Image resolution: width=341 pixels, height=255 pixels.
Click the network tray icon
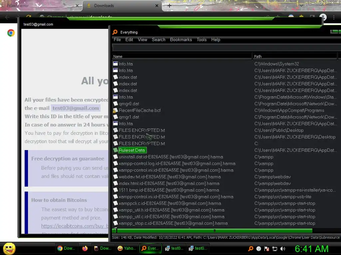[275, 248]
